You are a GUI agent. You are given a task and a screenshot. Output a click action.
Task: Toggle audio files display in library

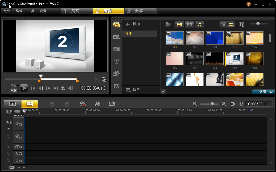[200, 24]
